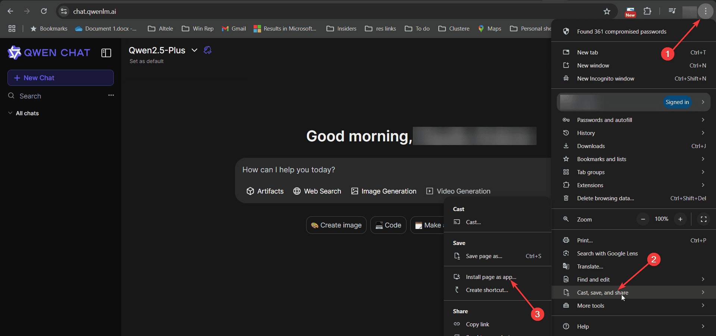The height and width of the screenshot is (336, 716).
Task: Select New tab in Chrome menu
Action: pyautogui.click(x=634, y=52)
